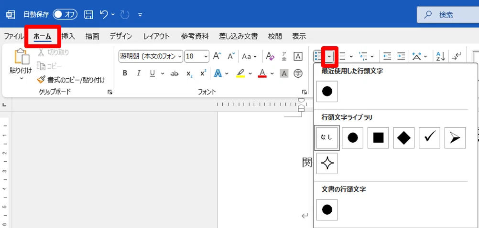479x228 pixels.
Task: Click the numbered list icon
Action: pyautogui.click(x=343, y=56)
